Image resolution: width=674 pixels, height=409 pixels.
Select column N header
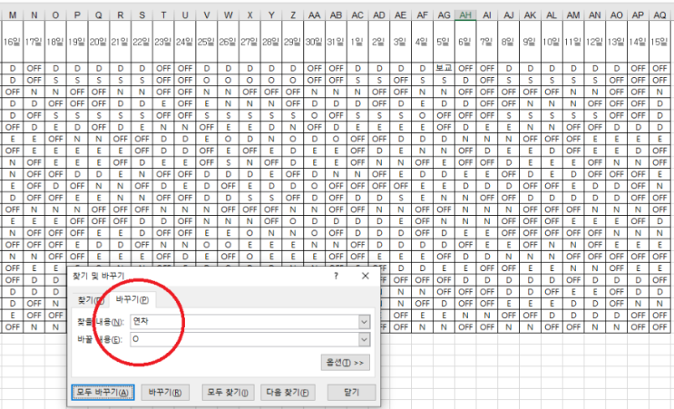point(34,15)
